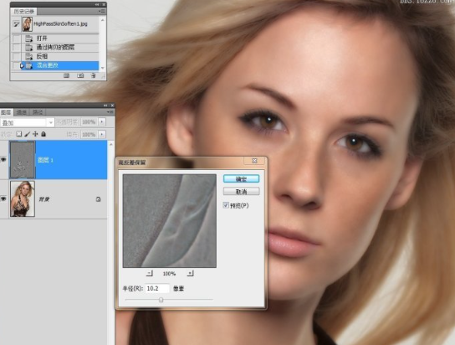Expand the layer opacity slider arrow
This screenshot has height=345, width=455.
click(x=102, y=122)
